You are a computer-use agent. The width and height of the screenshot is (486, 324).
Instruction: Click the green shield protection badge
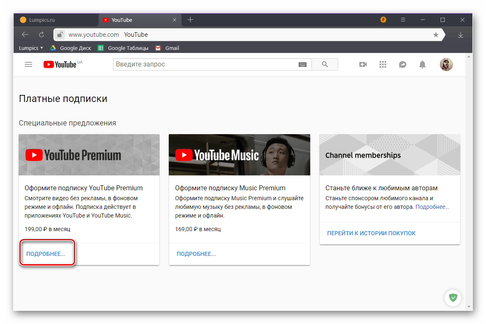tap(453, 298)
